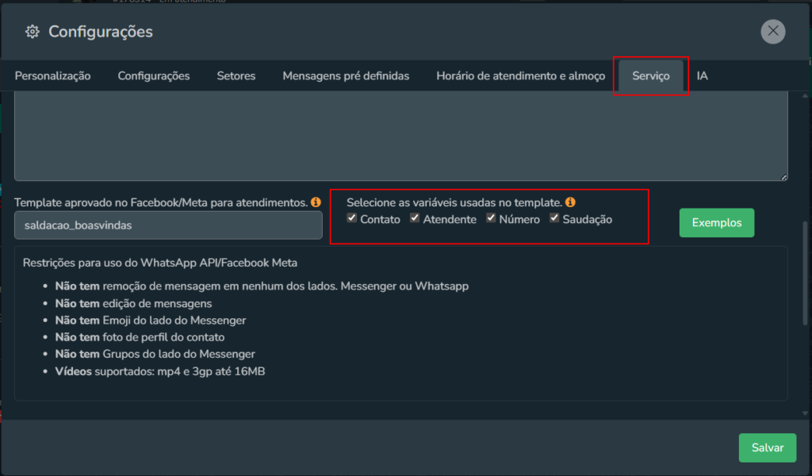Open the Personalização tab
This screenshot has width=812, height=476.
[x=52, y=76]
